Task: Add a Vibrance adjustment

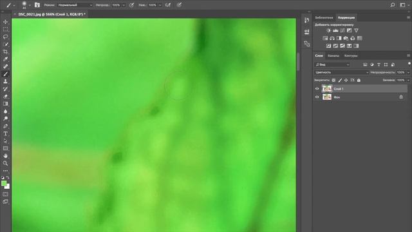Action: pyautogui.click(x=356, y=30)
